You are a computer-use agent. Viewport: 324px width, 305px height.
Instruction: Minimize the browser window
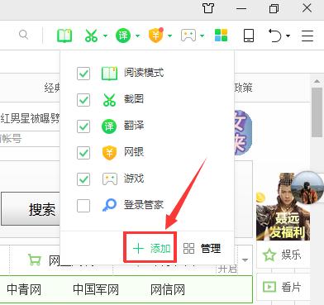241,8
